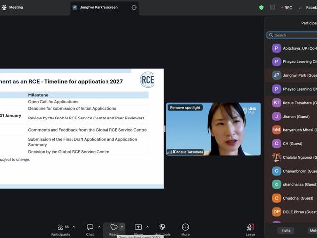
Task: Click Chananbhorn blue avatar
Action: [276, 171]
